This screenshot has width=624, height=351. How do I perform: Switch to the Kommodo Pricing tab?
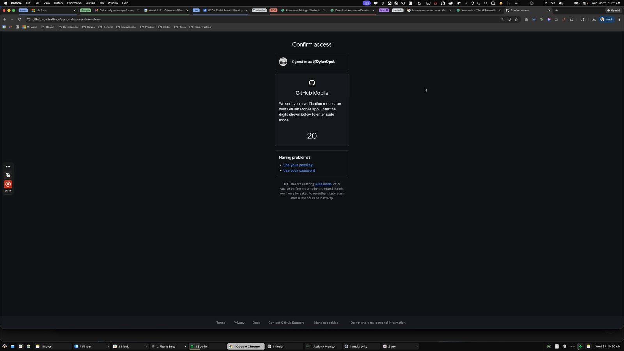[x=302, y=11]
